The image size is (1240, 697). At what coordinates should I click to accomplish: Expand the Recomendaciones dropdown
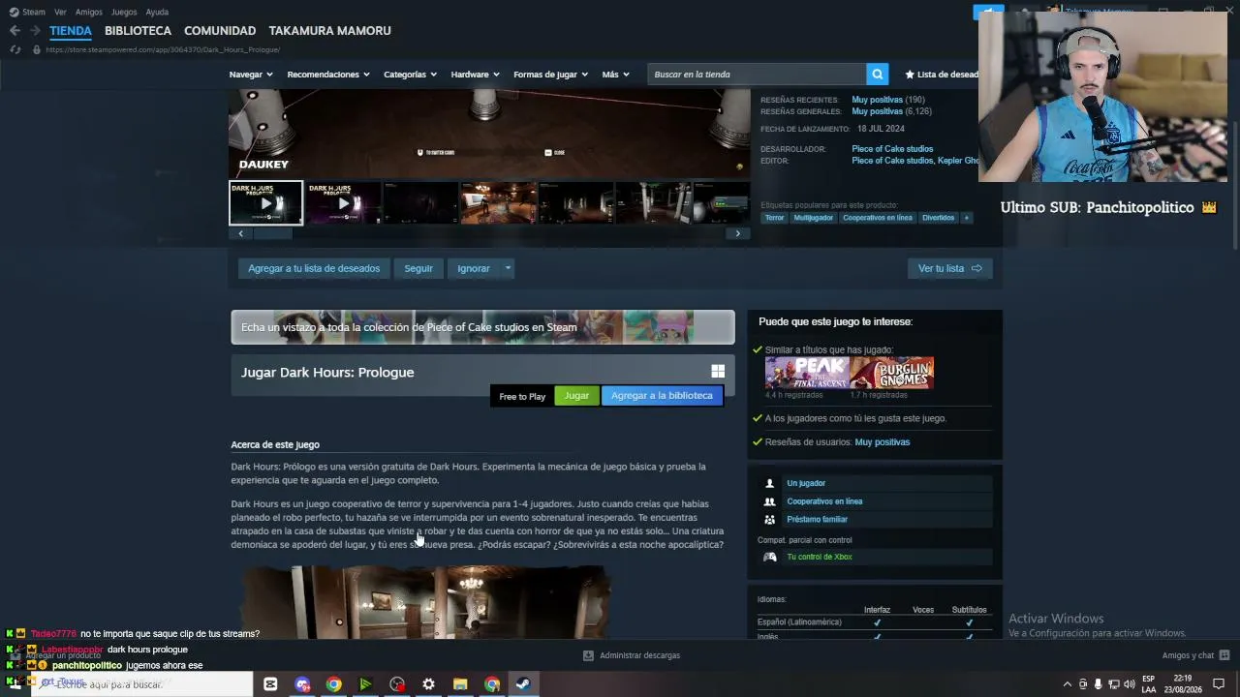328,75
